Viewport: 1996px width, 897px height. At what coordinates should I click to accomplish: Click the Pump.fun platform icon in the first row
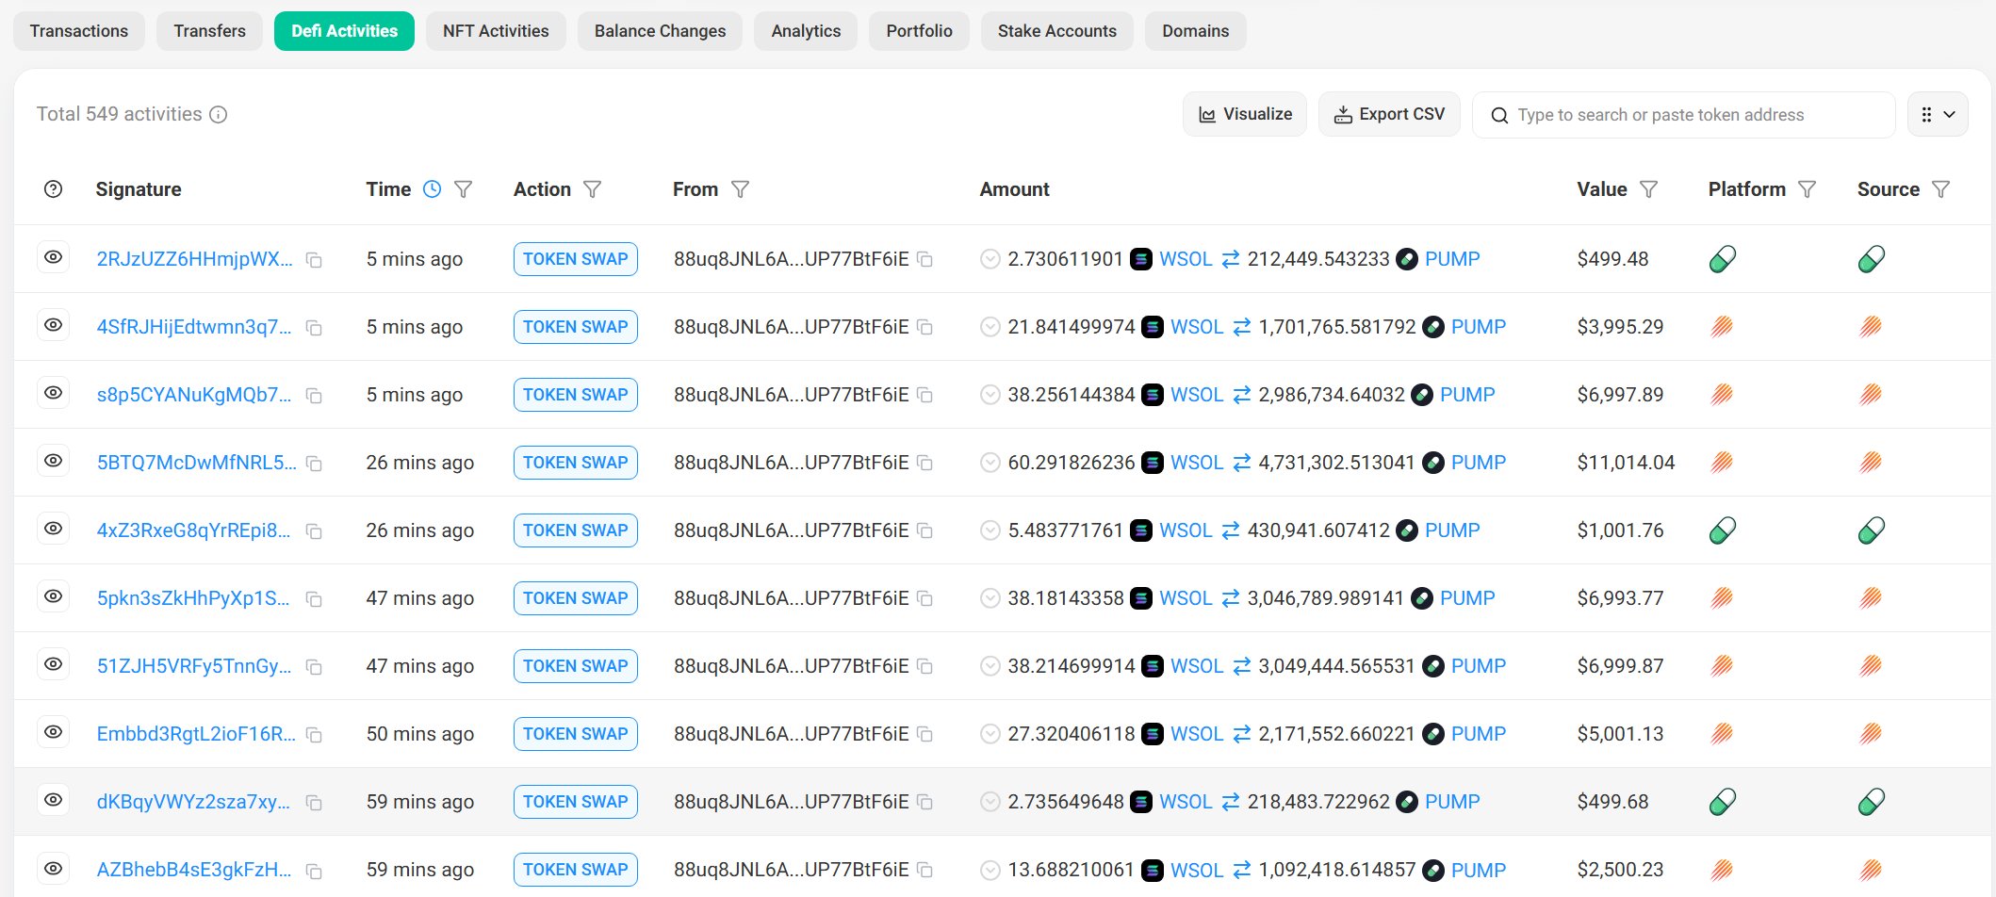pyautogui.click(x=1722, y=258)
